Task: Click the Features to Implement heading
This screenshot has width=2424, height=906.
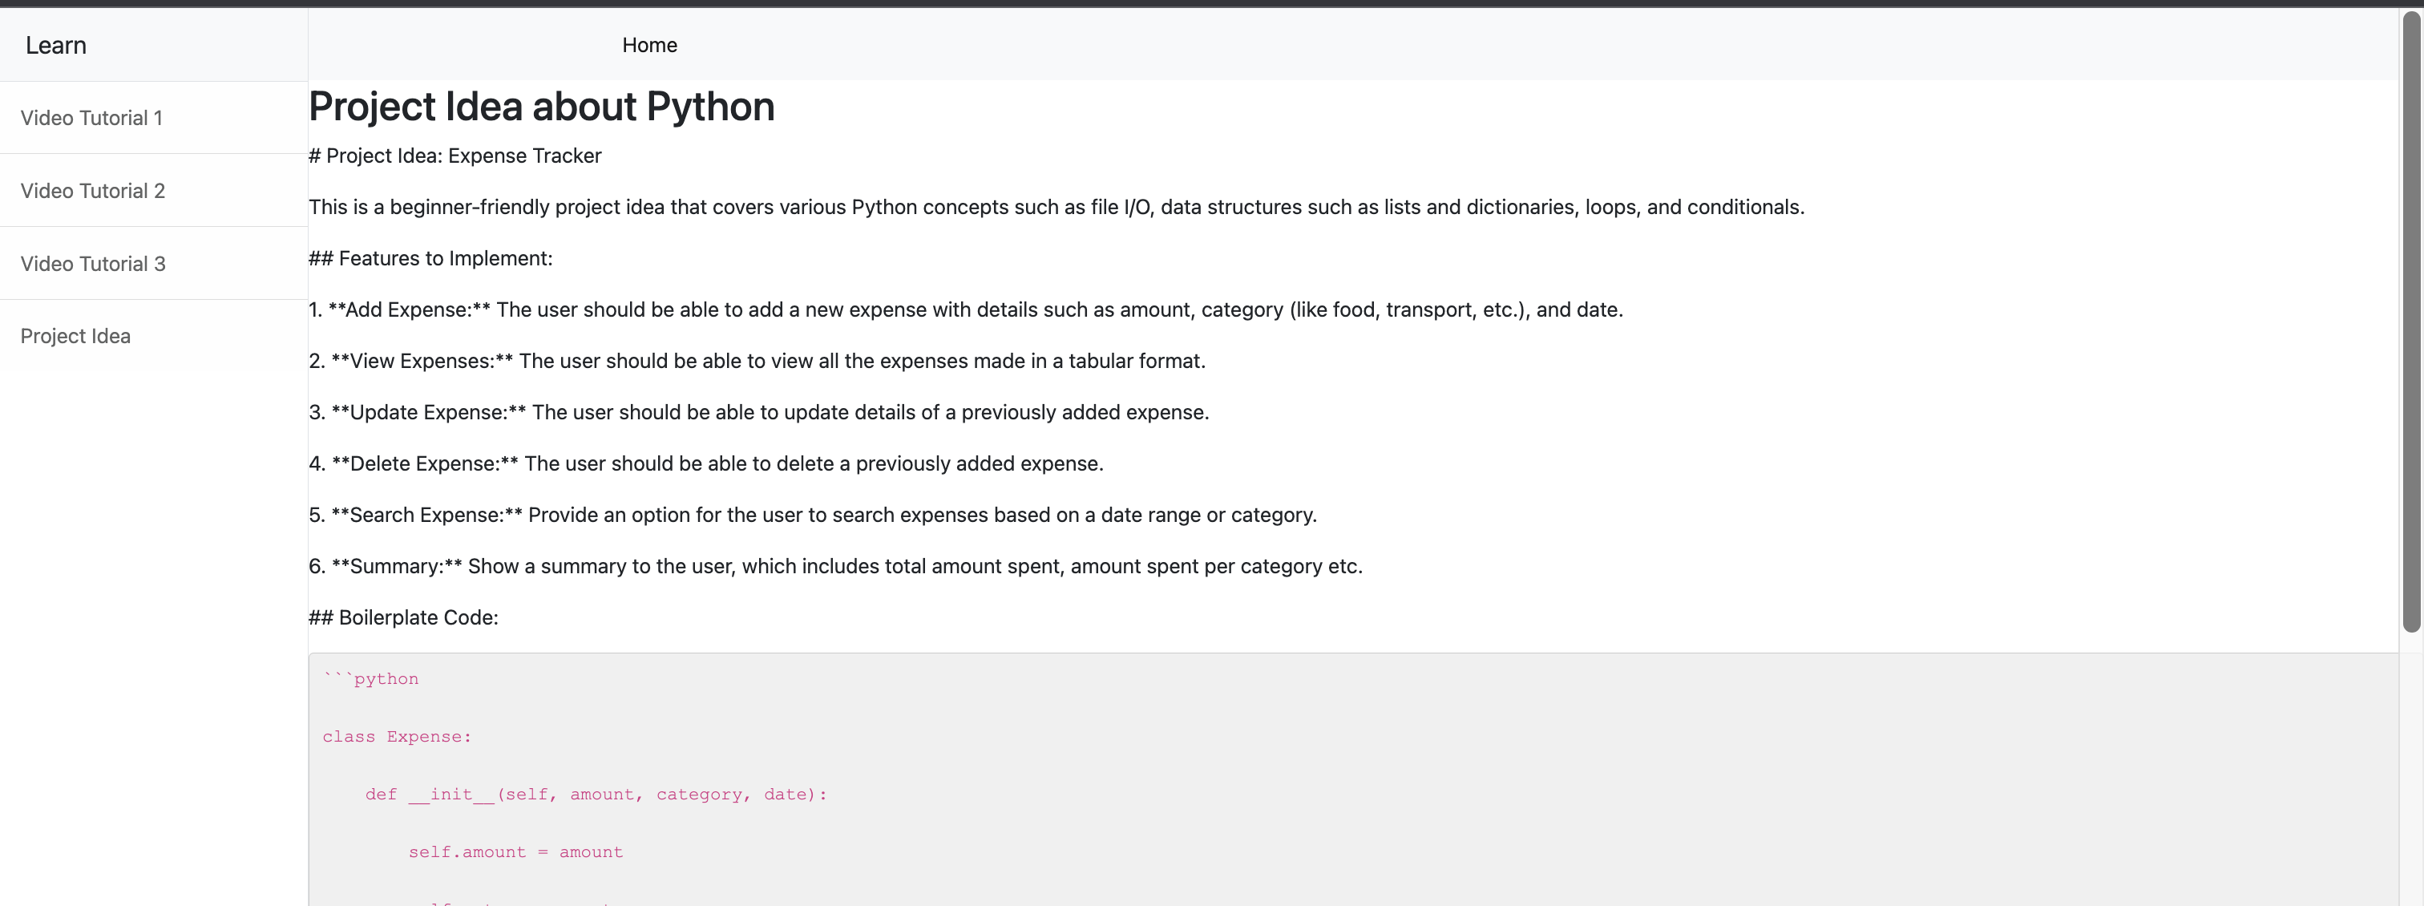Action: pyautogui.click(x=430, y=259)
